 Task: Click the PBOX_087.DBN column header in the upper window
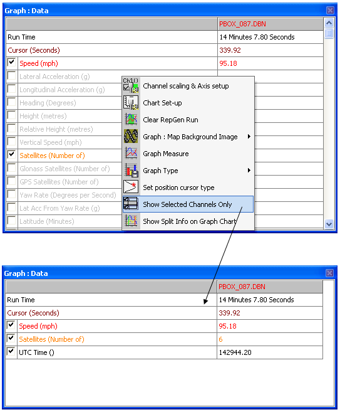coord(270,24)
